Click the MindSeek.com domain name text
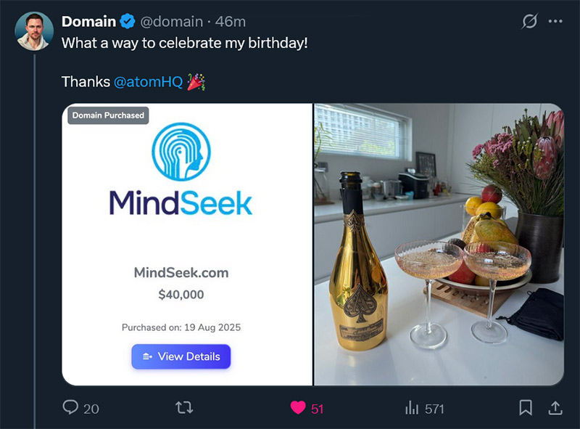Screen dimensions: 580x429 tap(181, 273)
